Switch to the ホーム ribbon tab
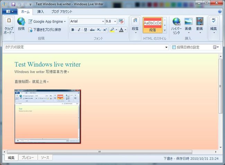 [25, 12]
